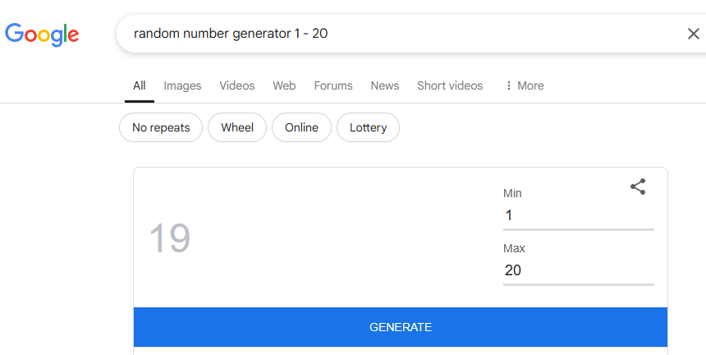Switch to the Videos tab
Viewport: 706px width, 355px height.
pyautogui.click(x=236, y=85)
